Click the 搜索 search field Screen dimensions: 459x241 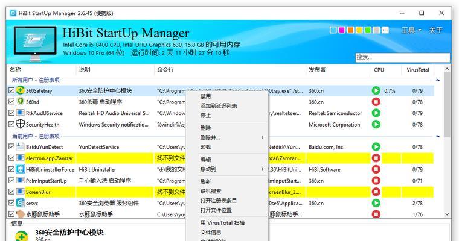click(x=402, y=57)
